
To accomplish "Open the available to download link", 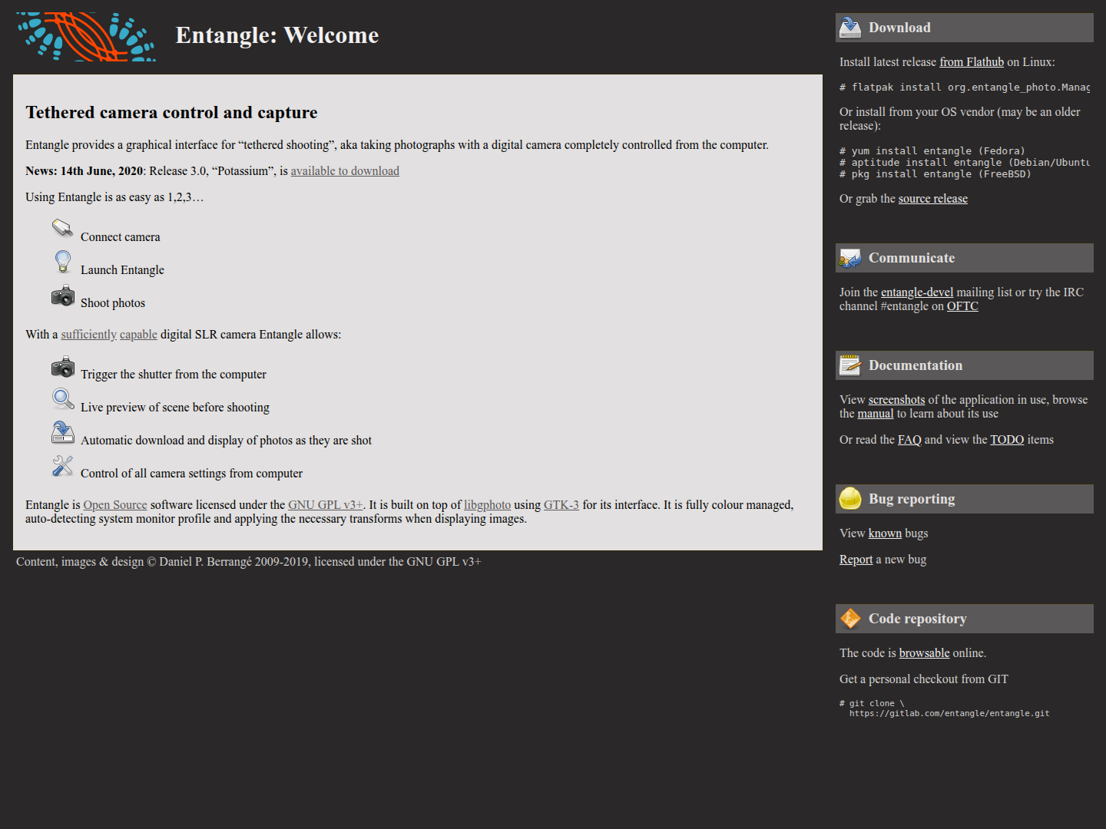I will coord(345,171).
